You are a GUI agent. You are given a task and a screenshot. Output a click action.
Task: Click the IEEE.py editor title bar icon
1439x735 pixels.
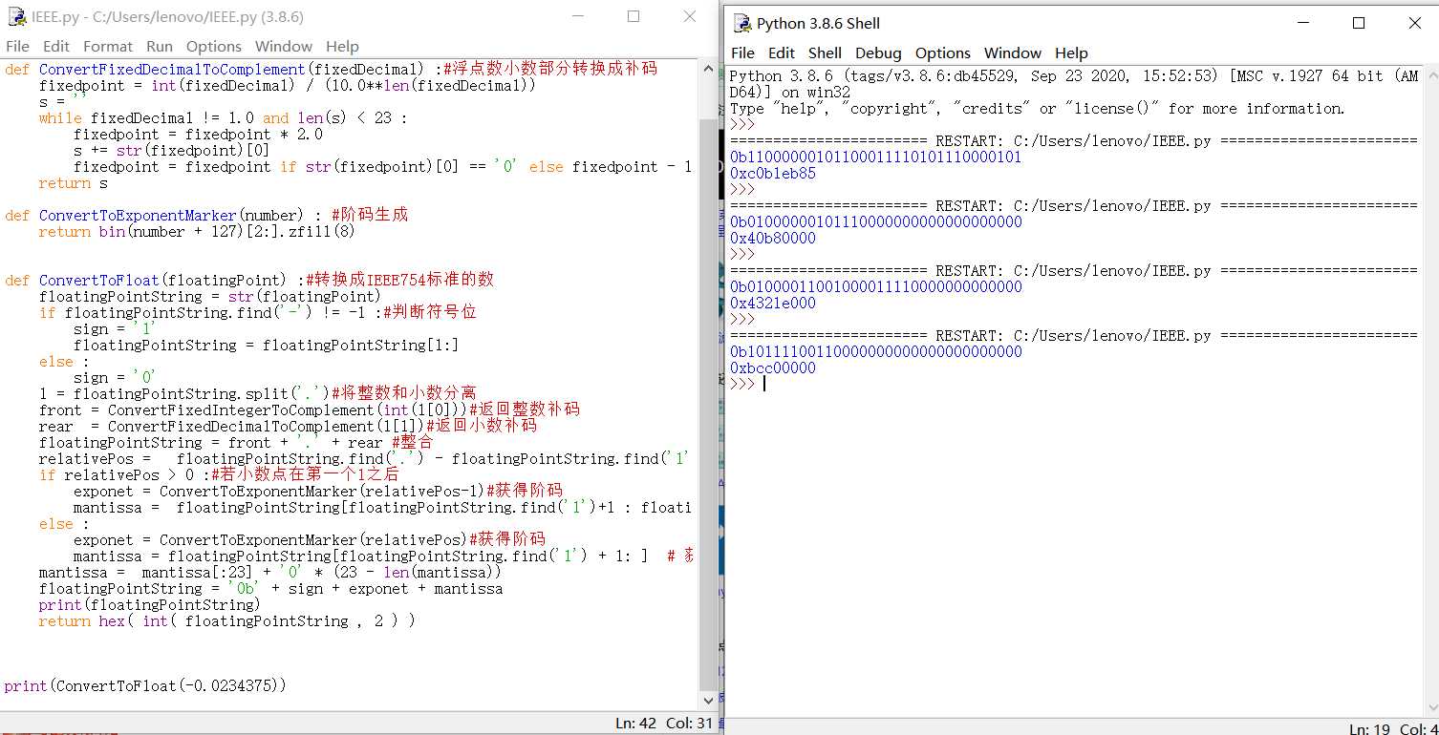click(x=16, y=17)
